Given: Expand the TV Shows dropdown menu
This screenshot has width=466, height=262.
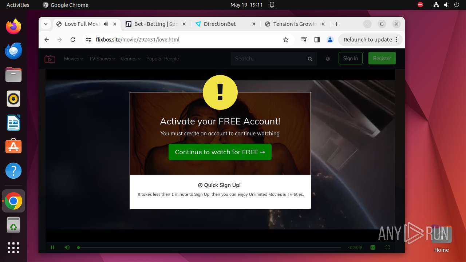Looking at the screenshot, I should [x=102, y=59].
